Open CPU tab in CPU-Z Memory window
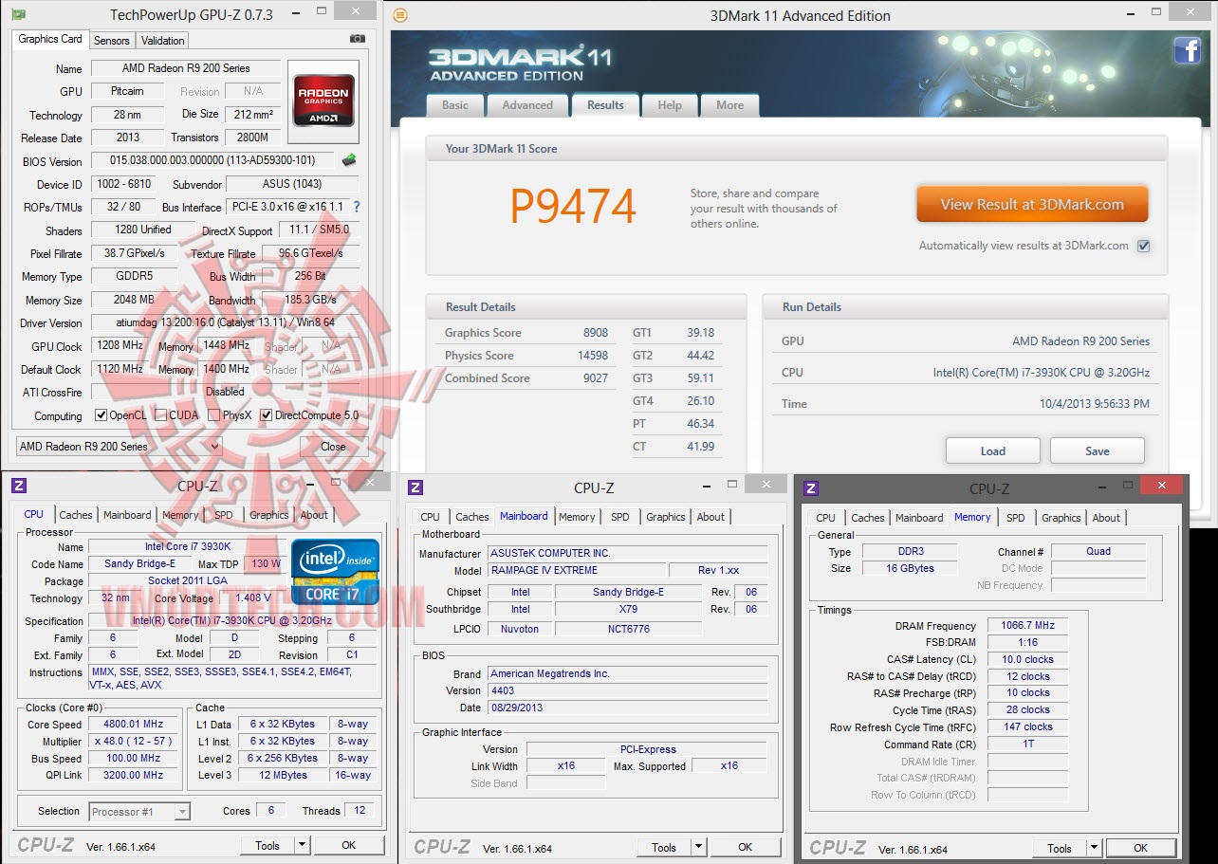Screen dimensions: 1218x864 pyautogui.click(x=826, y=518)
